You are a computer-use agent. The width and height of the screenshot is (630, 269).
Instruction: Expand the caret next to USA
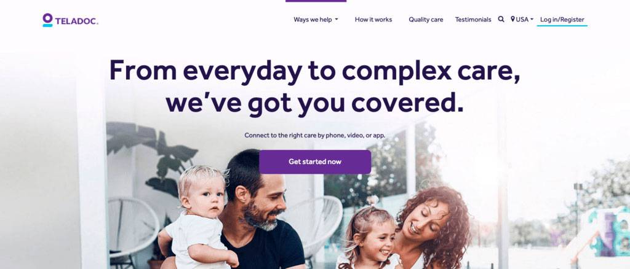point(532,19)
